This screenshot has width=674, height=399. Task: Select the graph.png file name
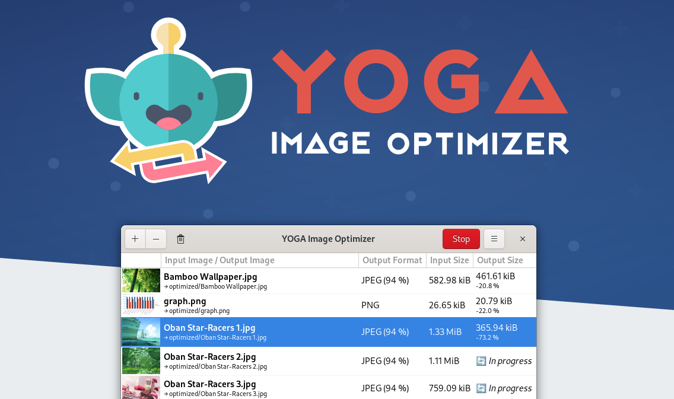(x=185, y=302)
